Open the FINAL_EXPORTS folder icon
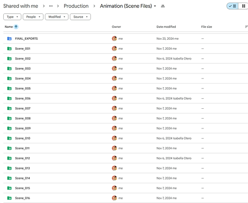Image resolution: width=248 pixels, height=203 pixels. point(10,38)
